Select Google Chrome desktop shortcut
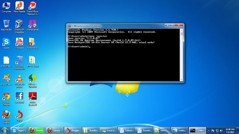This screenshot has height=134, width=239. point(6,99)
